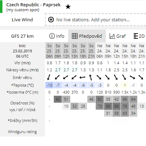Click the Ne 24. 12h column header
146x146 pixels.
pyautogui.click(x=116, y=51)
